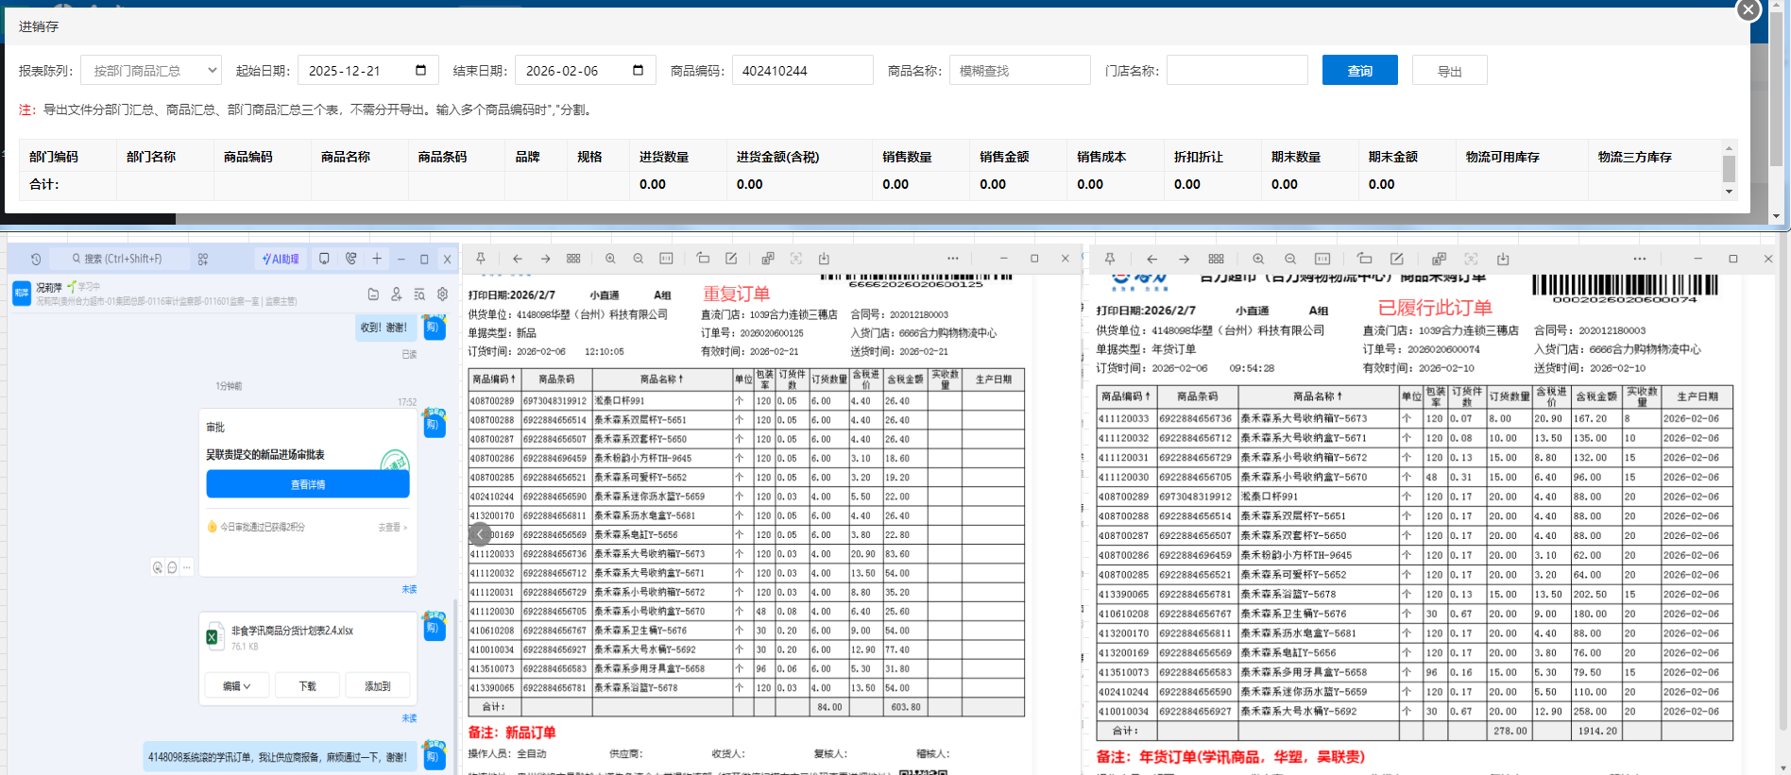Click the blue 查询 button
The image size is (1791, 775).
point(1359,71)
